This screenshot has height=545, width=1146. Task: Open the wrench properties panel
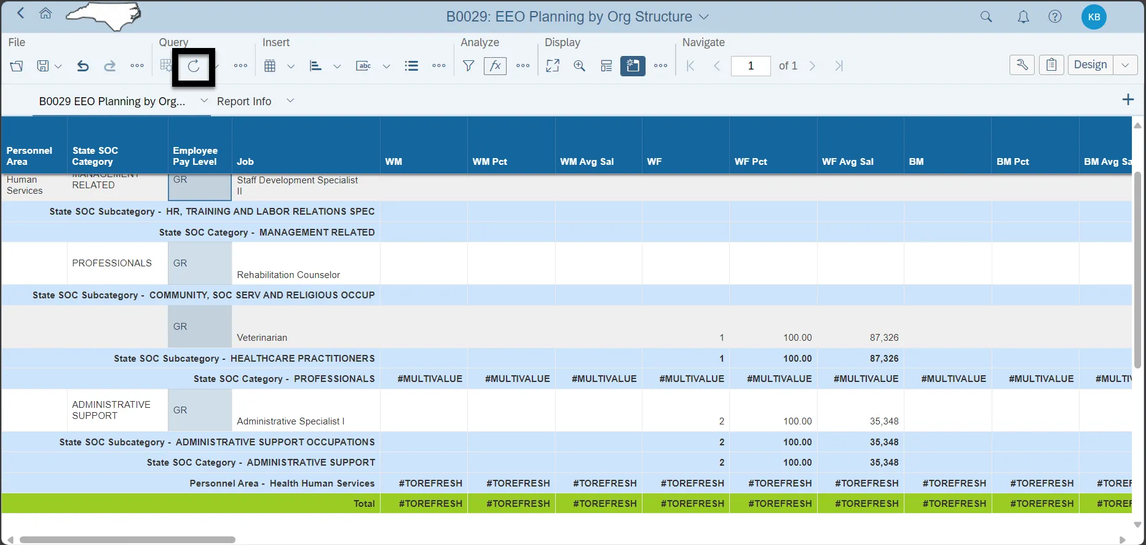coord(1022,65)
